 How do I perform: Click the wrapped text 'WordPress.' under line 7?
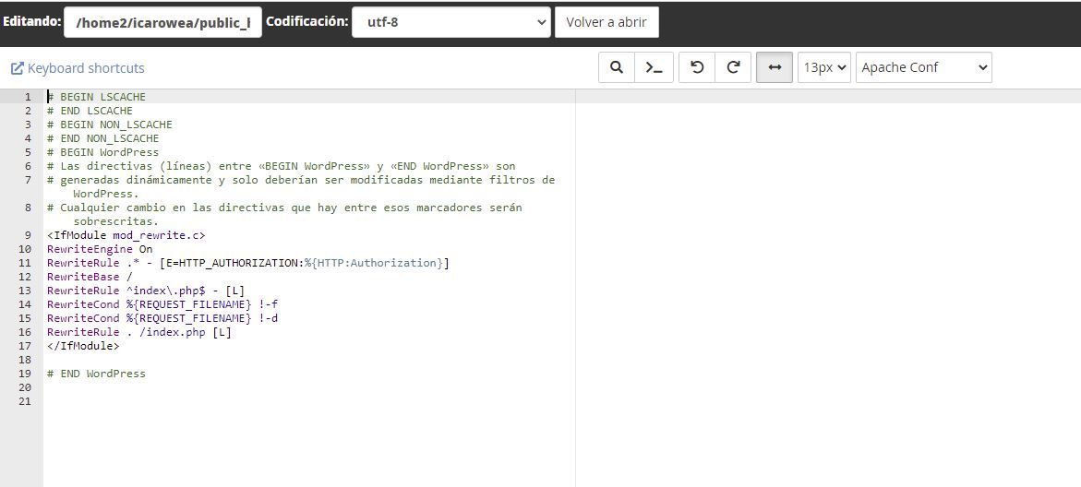106,194
